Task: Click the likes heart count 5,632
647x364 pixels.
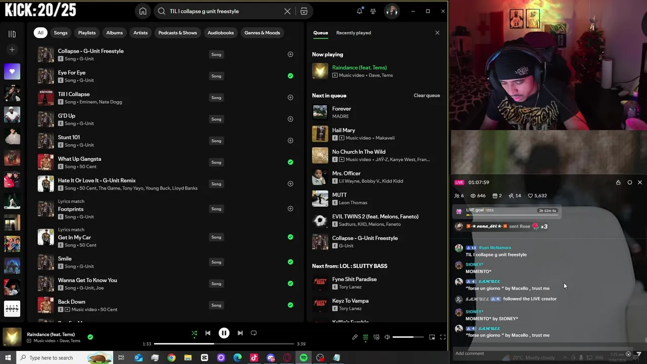Action: 537,196
